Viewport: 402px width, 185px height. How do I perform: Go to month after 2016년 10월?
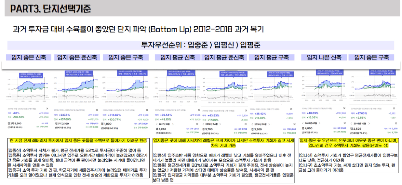pyautogui.click(x=369, y=123)
